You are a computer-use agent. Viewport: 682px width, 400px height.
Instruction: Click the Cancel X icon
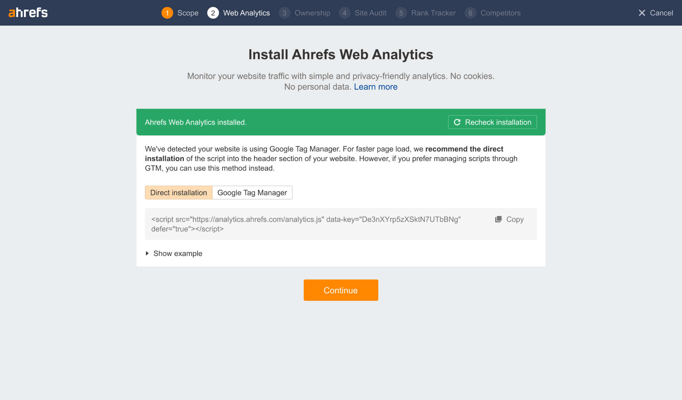point(642,13)
